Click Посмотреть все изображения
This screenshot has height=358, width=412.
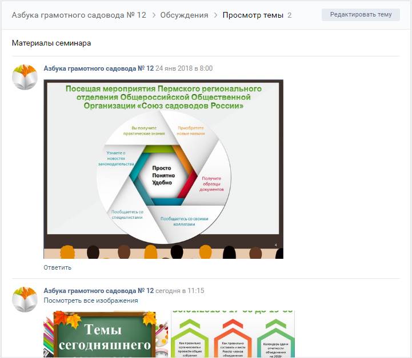pos(91,300)
